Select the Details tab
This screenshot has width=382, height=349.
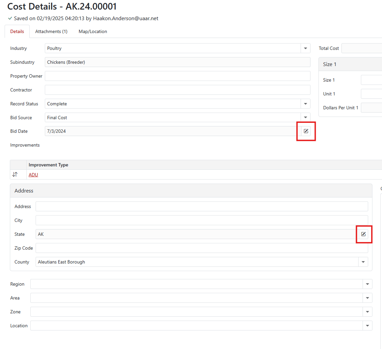tap(17, 31)
